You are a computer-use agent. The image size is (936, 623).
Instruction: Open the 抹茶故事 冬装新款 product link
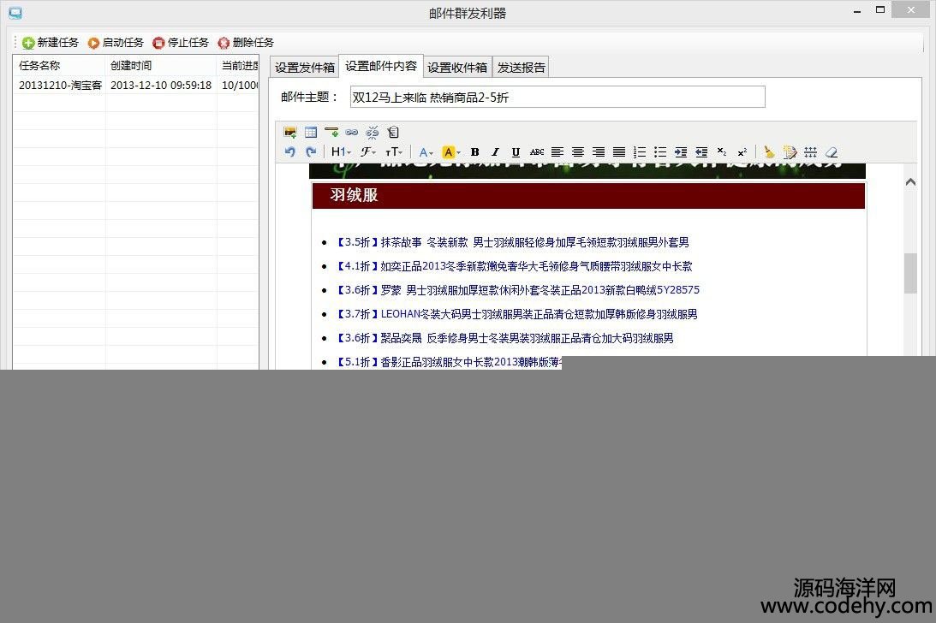pyautogui.click(x=513, y=242)
